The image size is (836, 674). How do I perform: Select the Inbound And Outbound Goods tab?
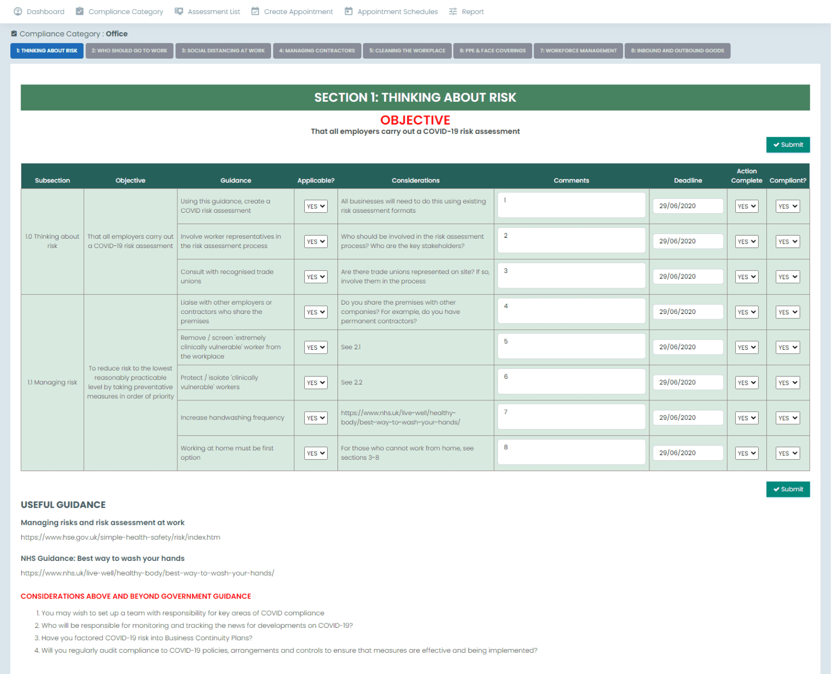(677, 51)
